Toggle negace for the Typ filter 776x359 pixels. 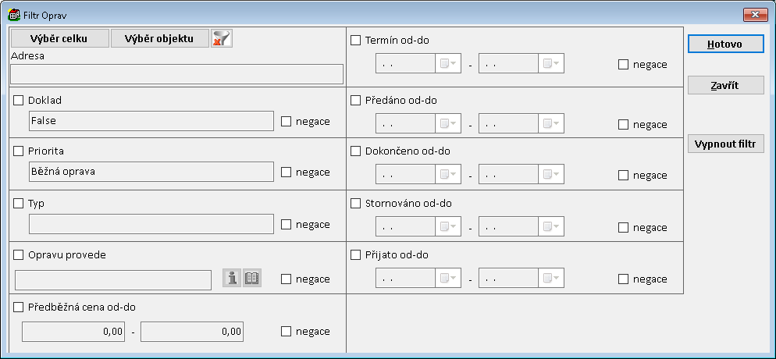click(x=286, y=225)
